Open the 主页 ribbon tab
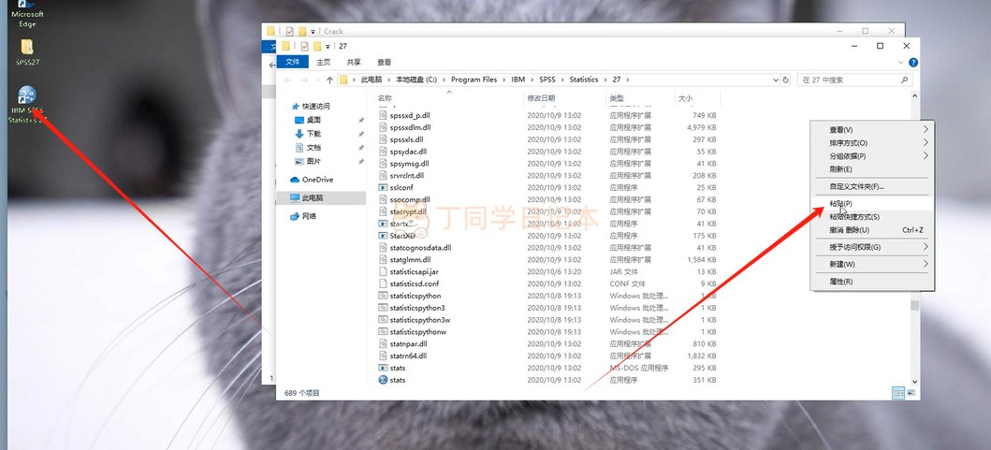The image size is (991, 450). click(x=324, y=62)
